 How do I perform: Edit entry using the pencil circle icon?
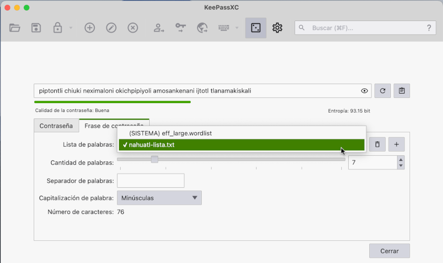click(x=111, y=28)
